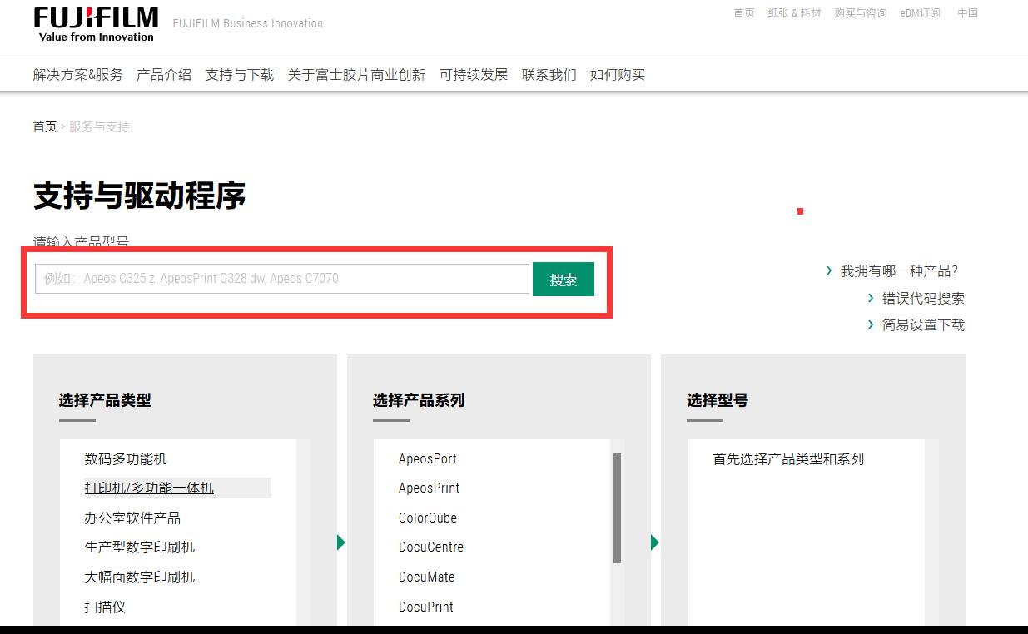Open the 支持与下载 menu
Viewport: 1028px width, 634px height.
click(239, 74)
